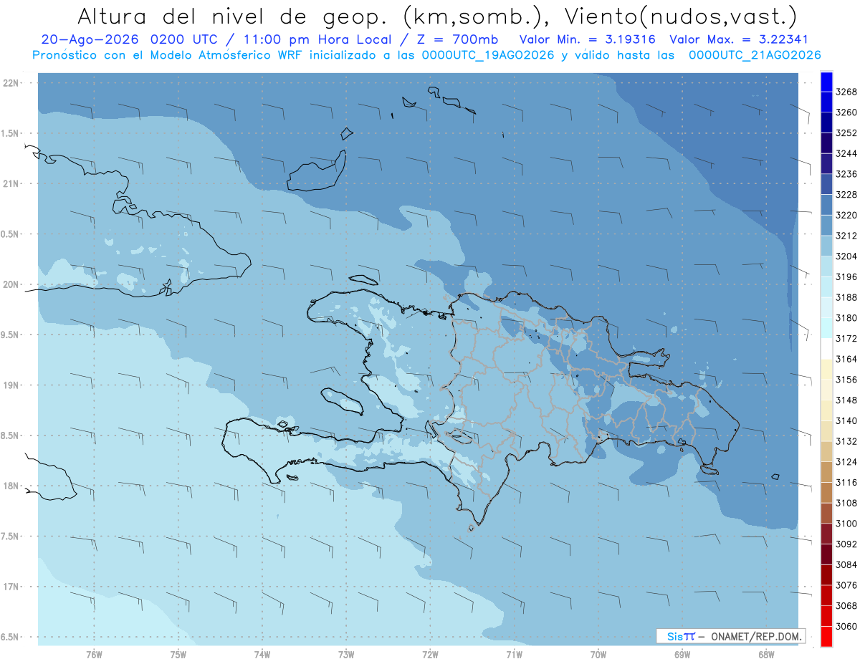Click the '3132' color scale value

[x=846, y=441]
